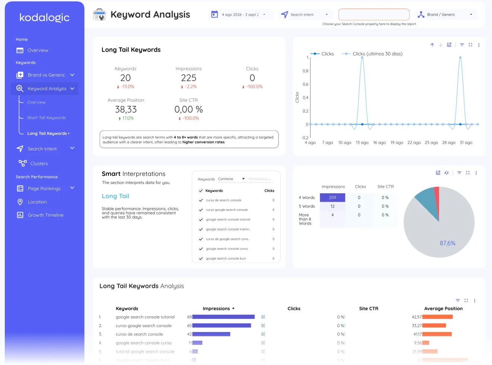Expand the Brand vs Generic sidebar chevron
Image resolution: width=492 pixels, height=365 pixels.
(72, 75)
